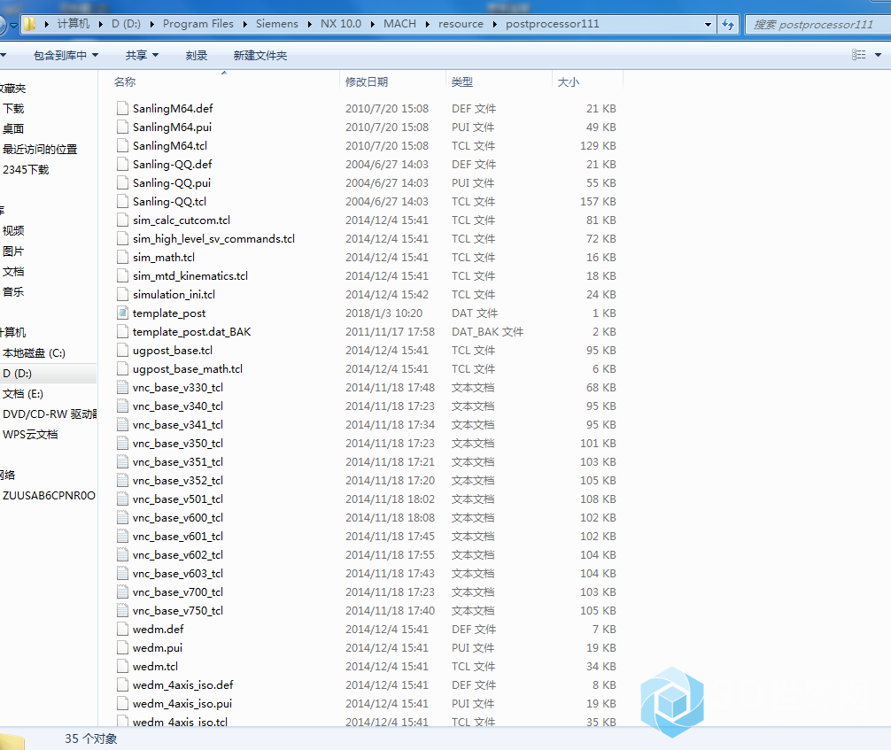Expand the address bar history dropdown
Screen dimensions: 891x750
[x=708, y=25]
